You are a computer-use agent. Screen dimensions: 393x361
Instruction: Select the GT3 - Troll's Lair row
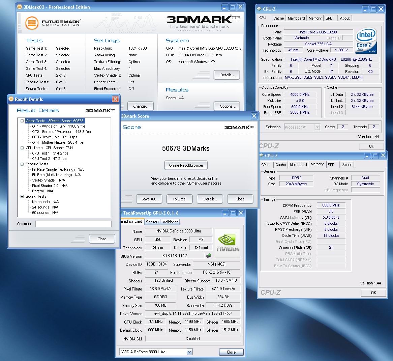pos(55,137)
